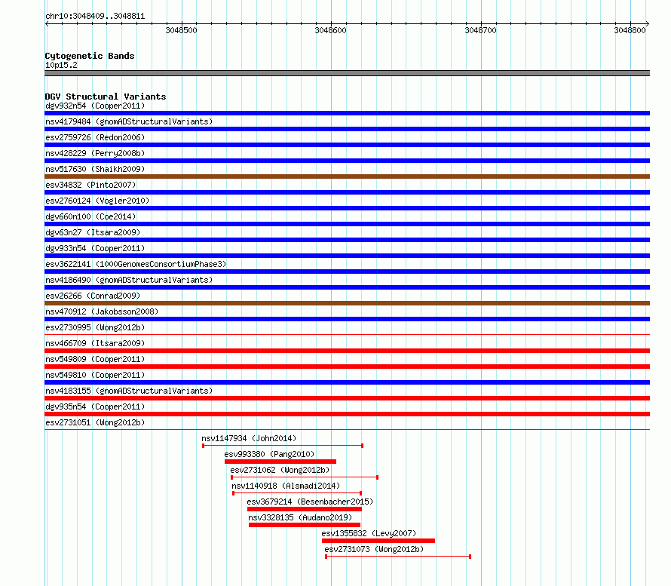671x586 pixels.
Task: Select variant nsv4183155 (gnomADStructuralVariants) label
Action: pyautogui.click(x=129, y=391)
